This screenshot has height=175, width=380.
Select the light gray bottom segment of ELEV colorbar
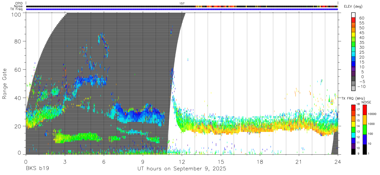pyautogui.click(x=354, y=89)
